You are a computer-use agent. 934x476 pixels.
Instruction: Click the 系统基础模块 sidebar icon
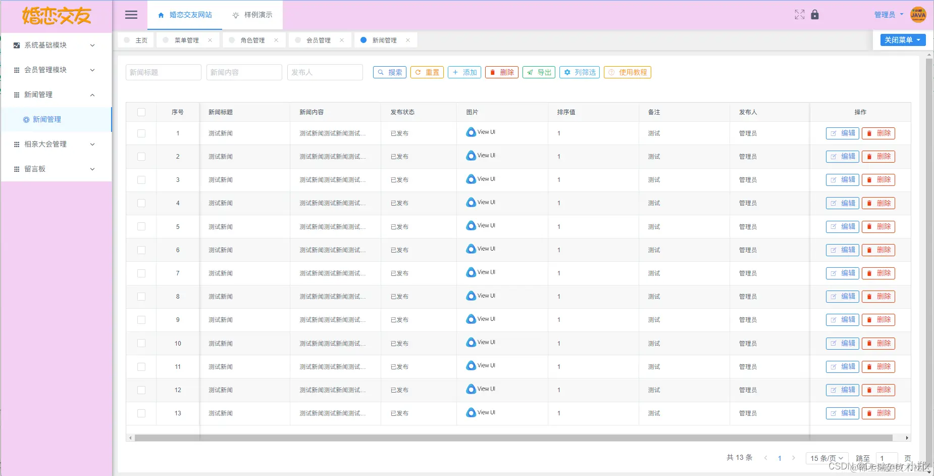click(17, 45)
